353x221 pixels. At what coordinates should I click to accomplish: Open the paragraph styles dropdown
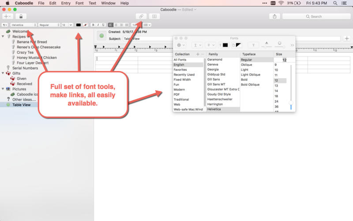pyautogui.click(x=5, y=25)
